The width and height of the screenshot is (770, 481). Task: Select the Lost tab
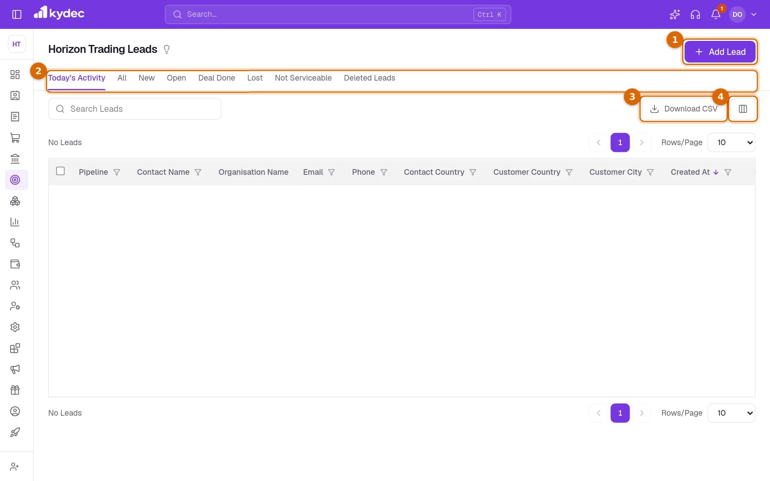pos(255,78)
